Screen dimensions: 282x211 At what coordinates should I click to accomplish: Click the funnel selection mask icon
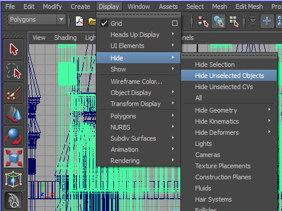coord(253,21)
